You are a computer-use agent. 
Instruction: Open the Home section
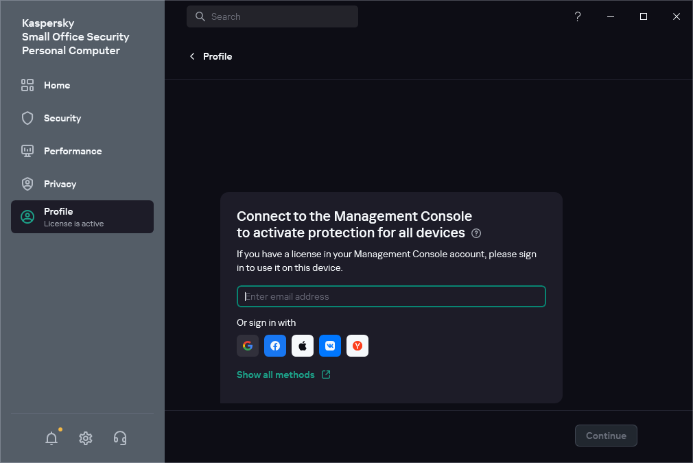(57, 85)
